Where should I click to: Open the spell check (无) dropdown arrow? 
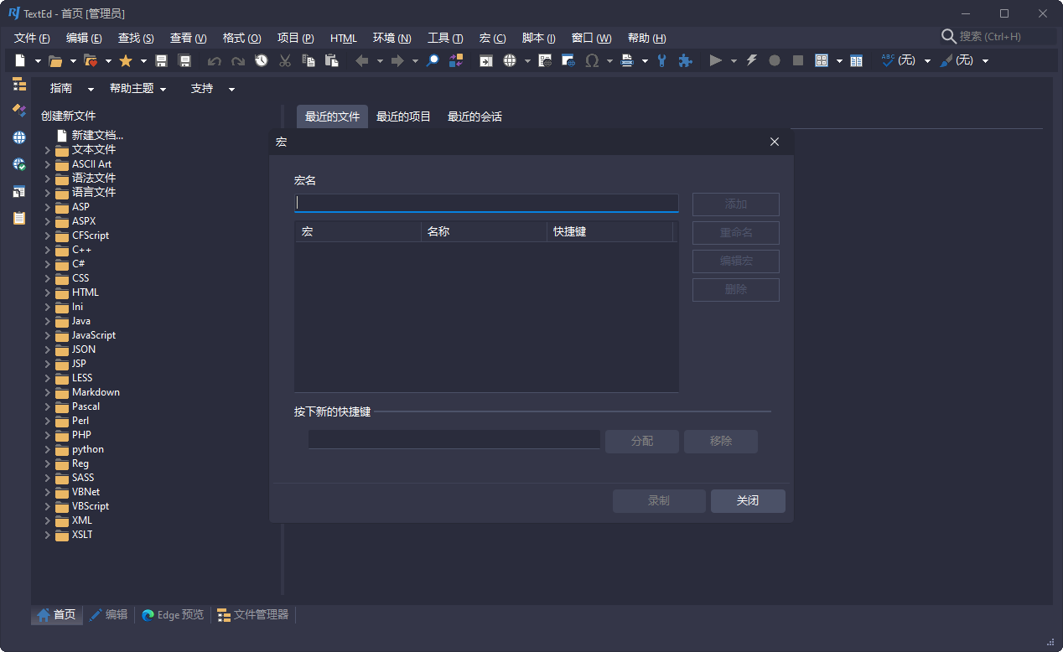927,61
